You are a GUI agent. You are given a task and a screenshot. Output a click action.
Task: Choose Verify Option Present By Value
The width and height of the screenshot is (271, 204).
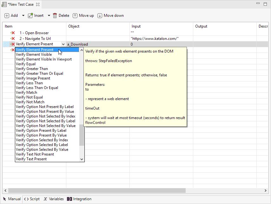point(47,135)
